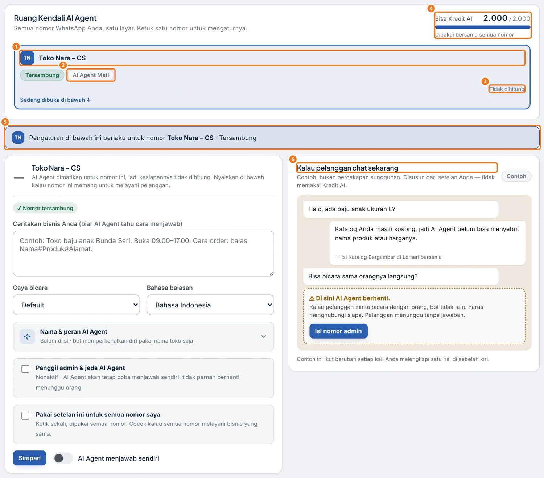
Task: Click the Sisa Kredit AI progress bar
Action: [483, 27]
